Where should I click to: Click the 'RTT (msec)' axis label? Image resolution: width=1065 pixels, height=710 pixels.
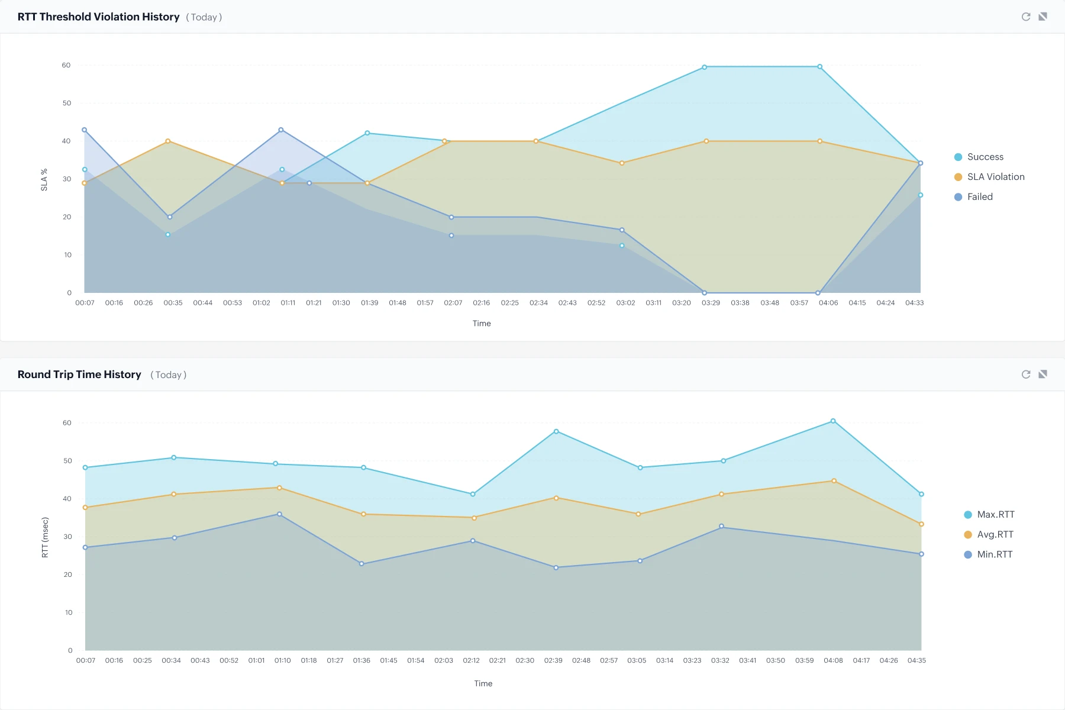click(x=45, y=537)
